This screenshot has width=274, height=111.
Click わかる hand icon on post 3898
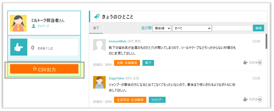[246, 100]
